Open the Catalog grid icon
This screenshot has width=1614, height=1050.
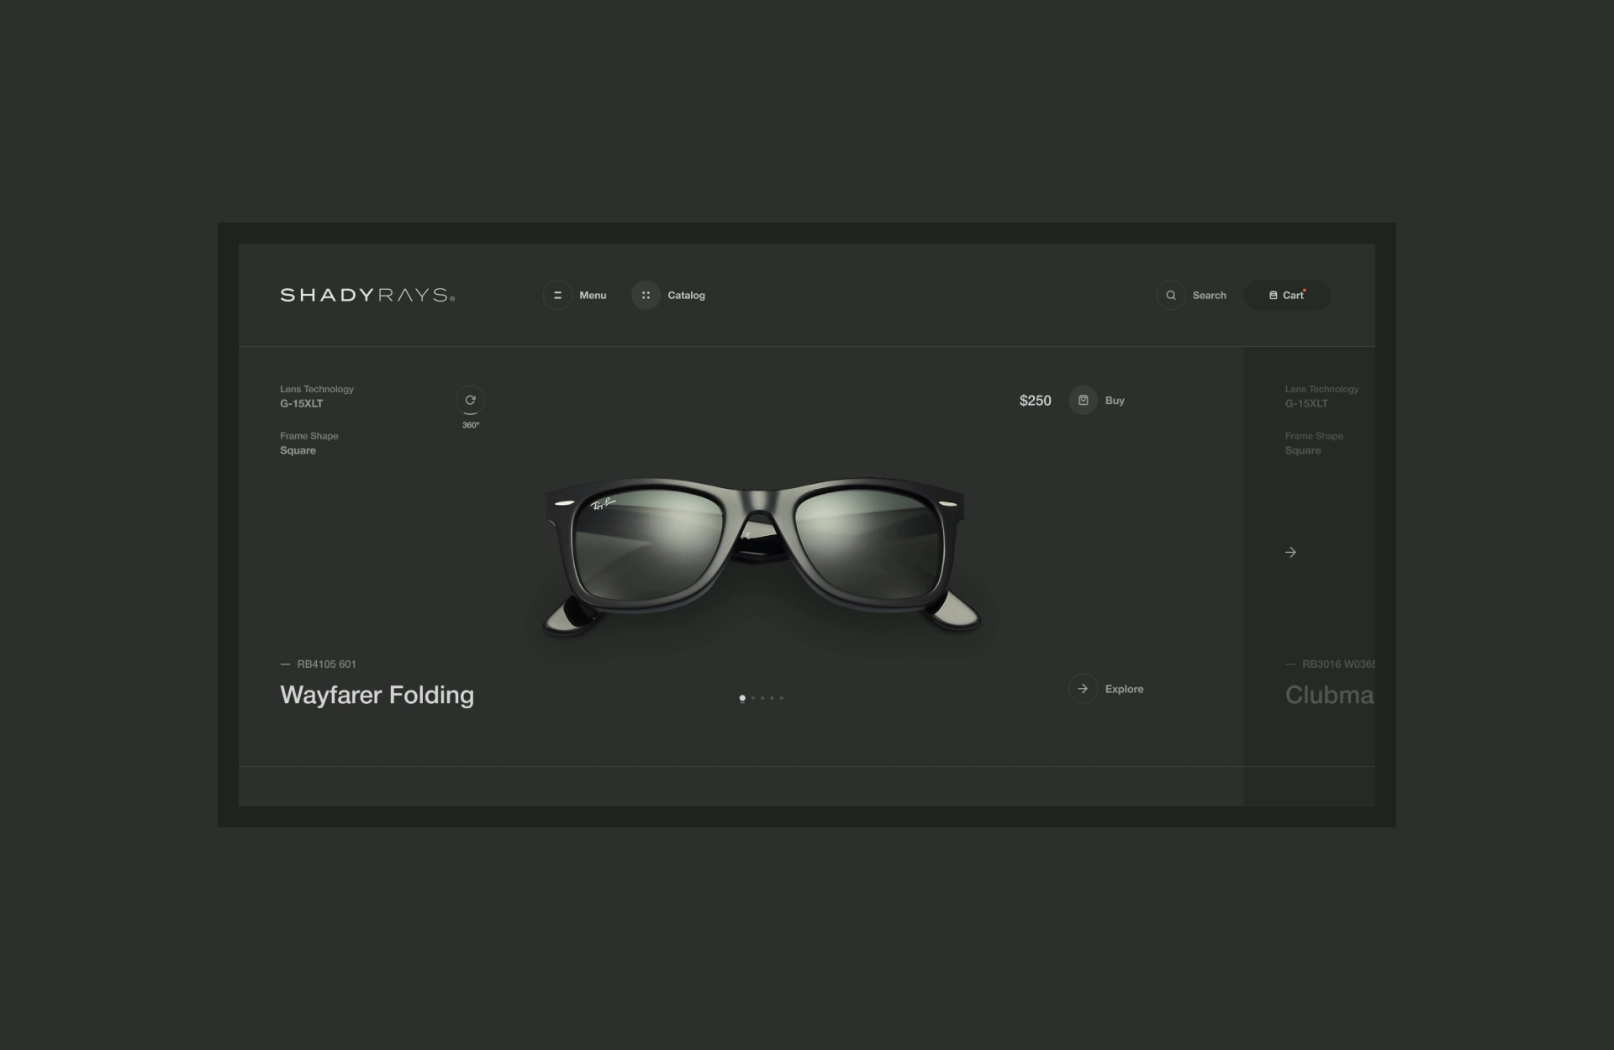point(646,295)
